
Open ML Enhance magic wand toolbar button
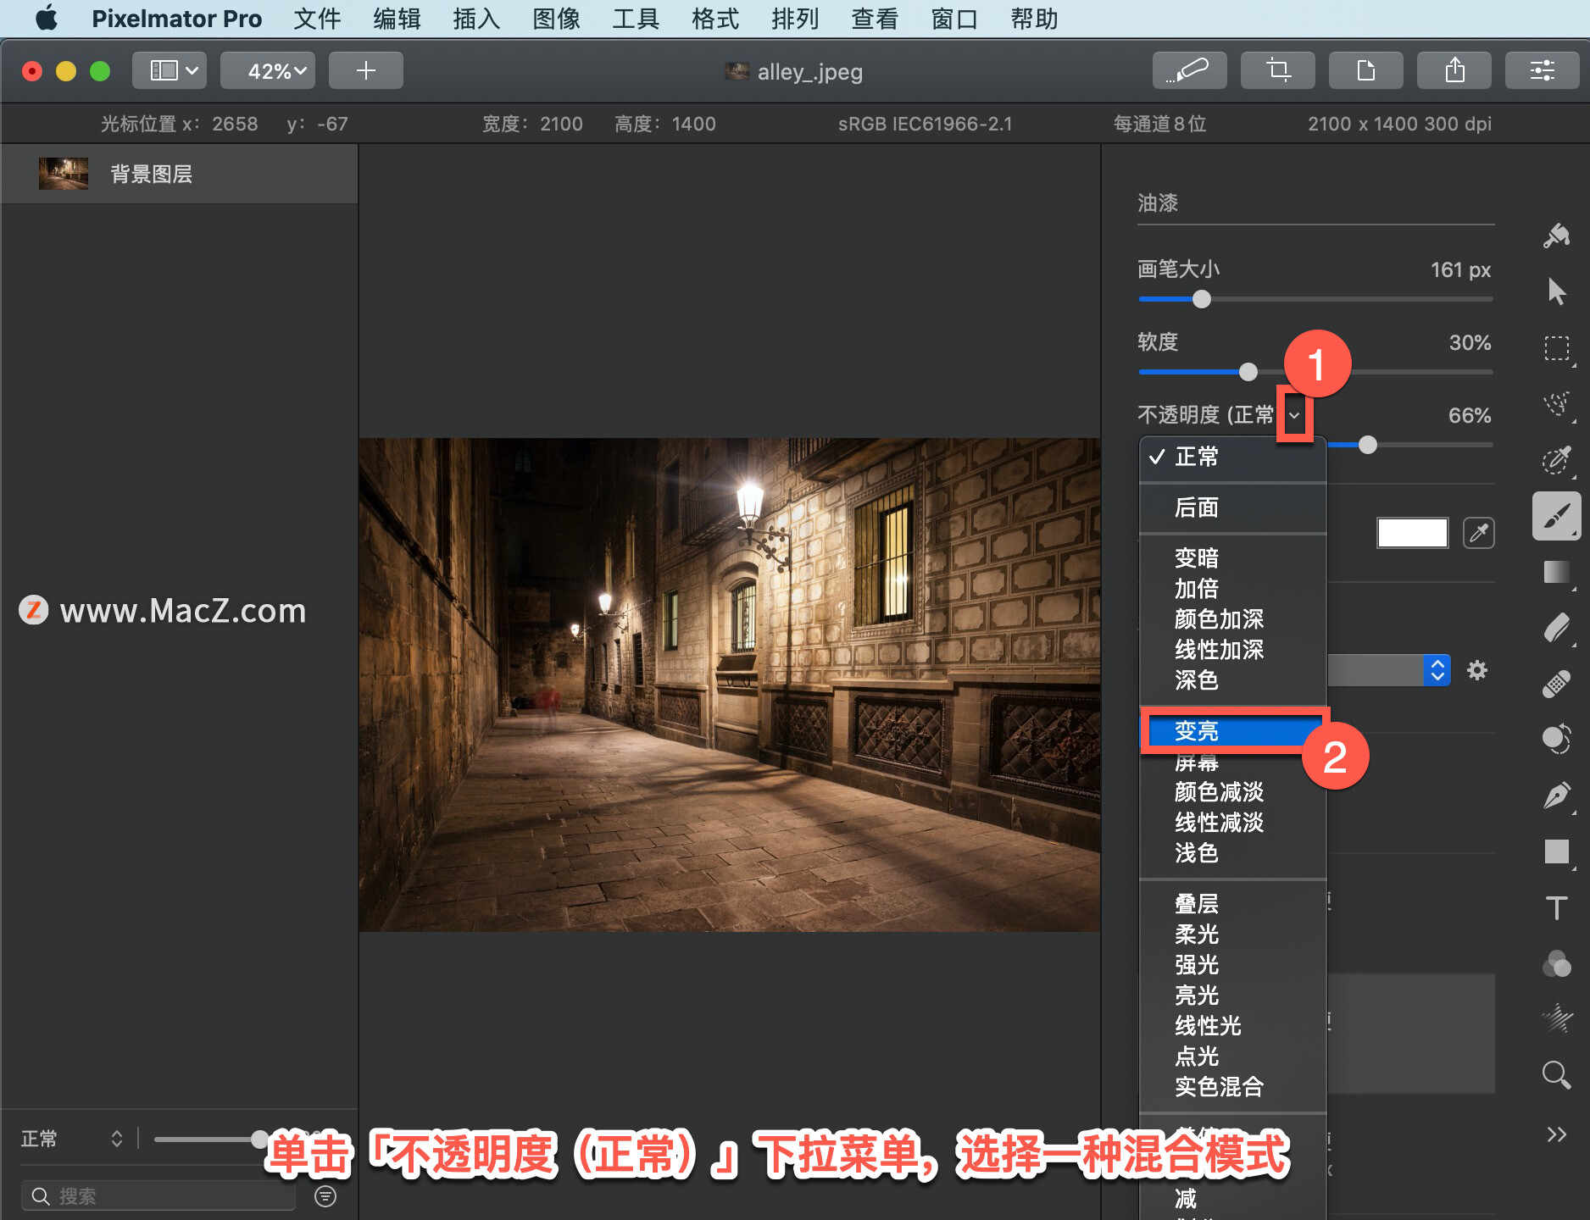tap(1189, 70)
